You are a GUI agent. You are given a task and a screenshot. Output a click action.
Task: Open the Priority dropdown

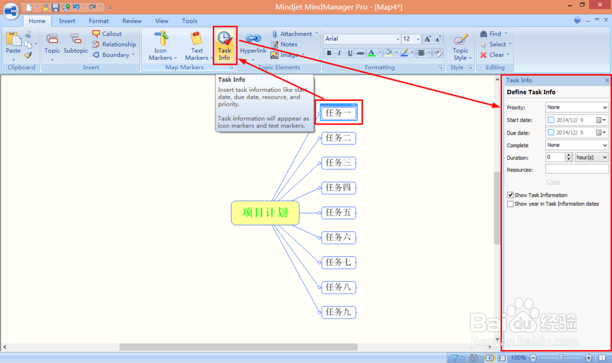[x=577, y=107]
